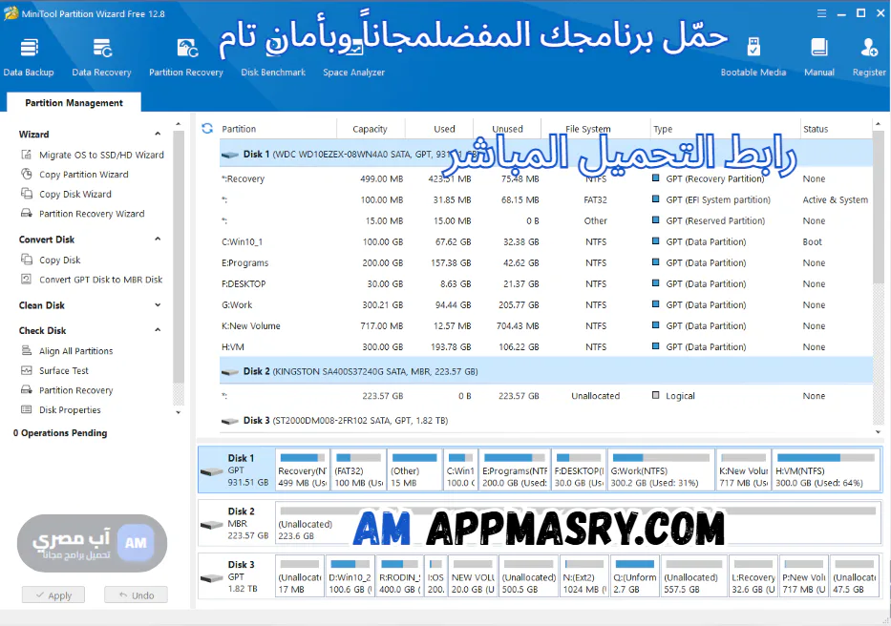Expand the Clean Disk section
This screenshot has width=891, height=626.
[x=158, y=305]
